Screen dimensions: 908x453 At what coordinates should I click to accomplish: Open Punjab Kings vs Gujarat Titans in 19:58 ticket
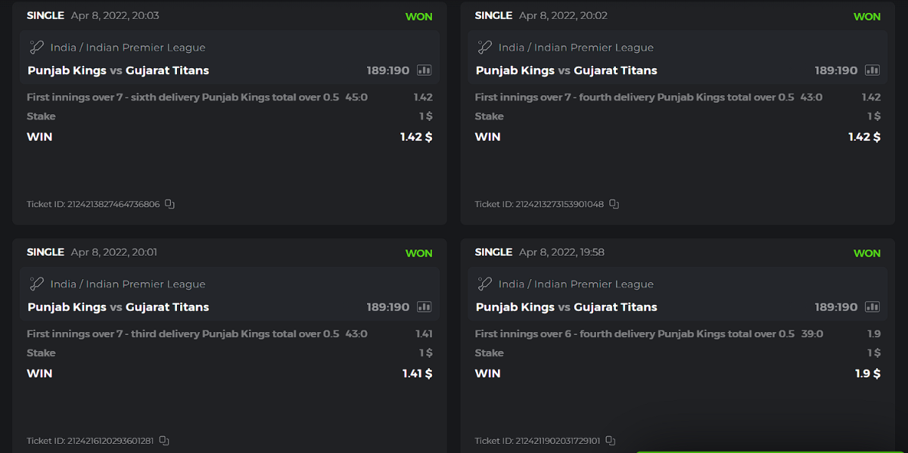566,307
